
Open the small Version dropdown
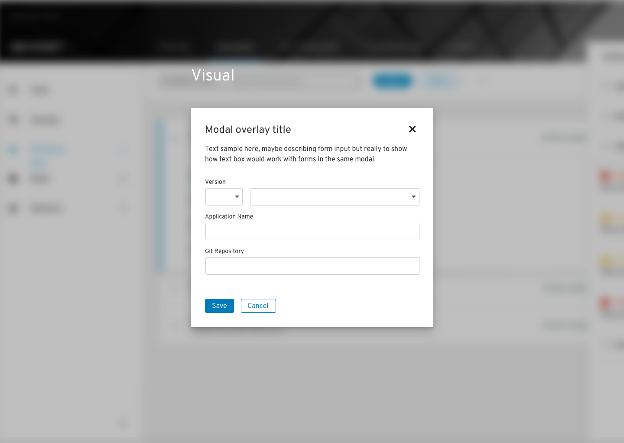224,197
